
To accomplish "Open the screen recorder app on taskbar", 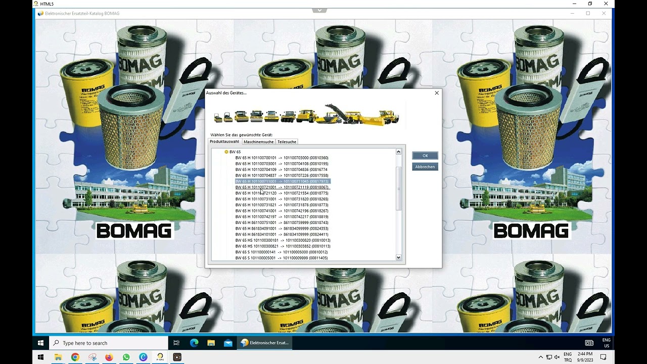I will pos(177,357).
